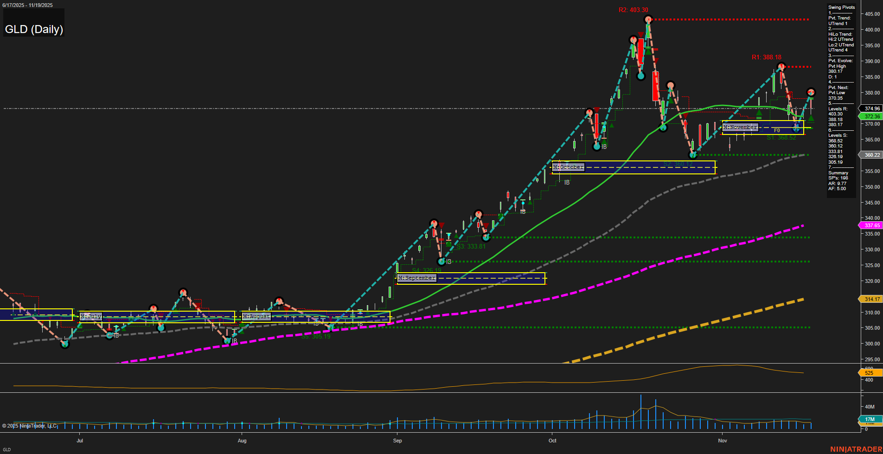Viewport: 883px width, 454px height.
Task: Open the GLD (Daily) chart title label
Action: 34,29
